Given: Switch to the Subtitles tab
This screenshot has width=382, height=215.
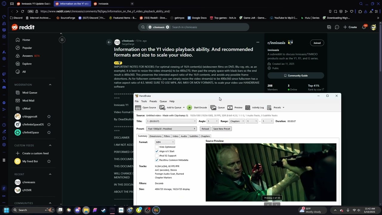Looking at the screenshot, I should click(x=194, y=136).
